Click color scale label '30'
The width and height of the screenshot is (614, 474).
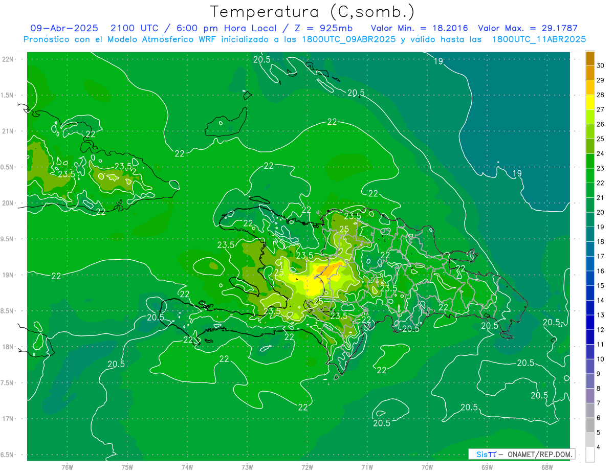tap(600, 65)
